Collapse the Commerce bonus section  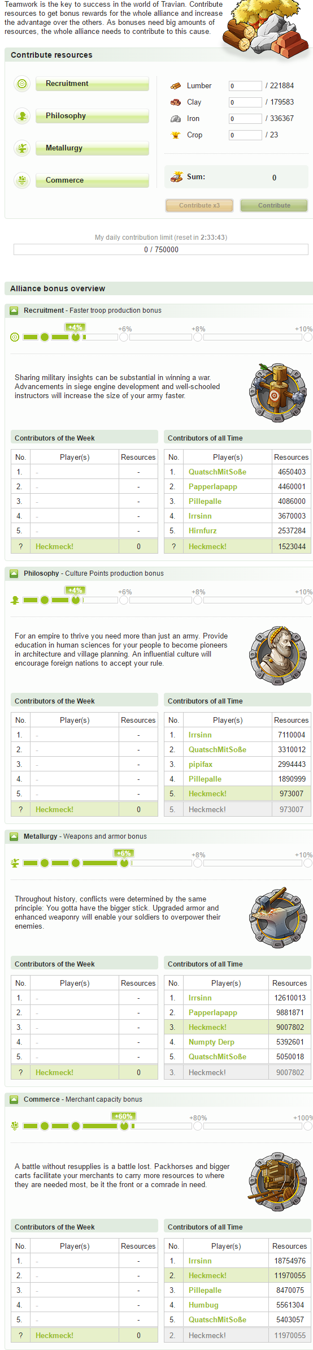14,1099
